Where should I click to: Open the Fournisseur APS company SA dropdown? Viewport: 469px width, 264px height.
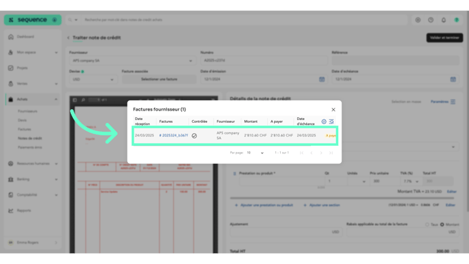132,61
